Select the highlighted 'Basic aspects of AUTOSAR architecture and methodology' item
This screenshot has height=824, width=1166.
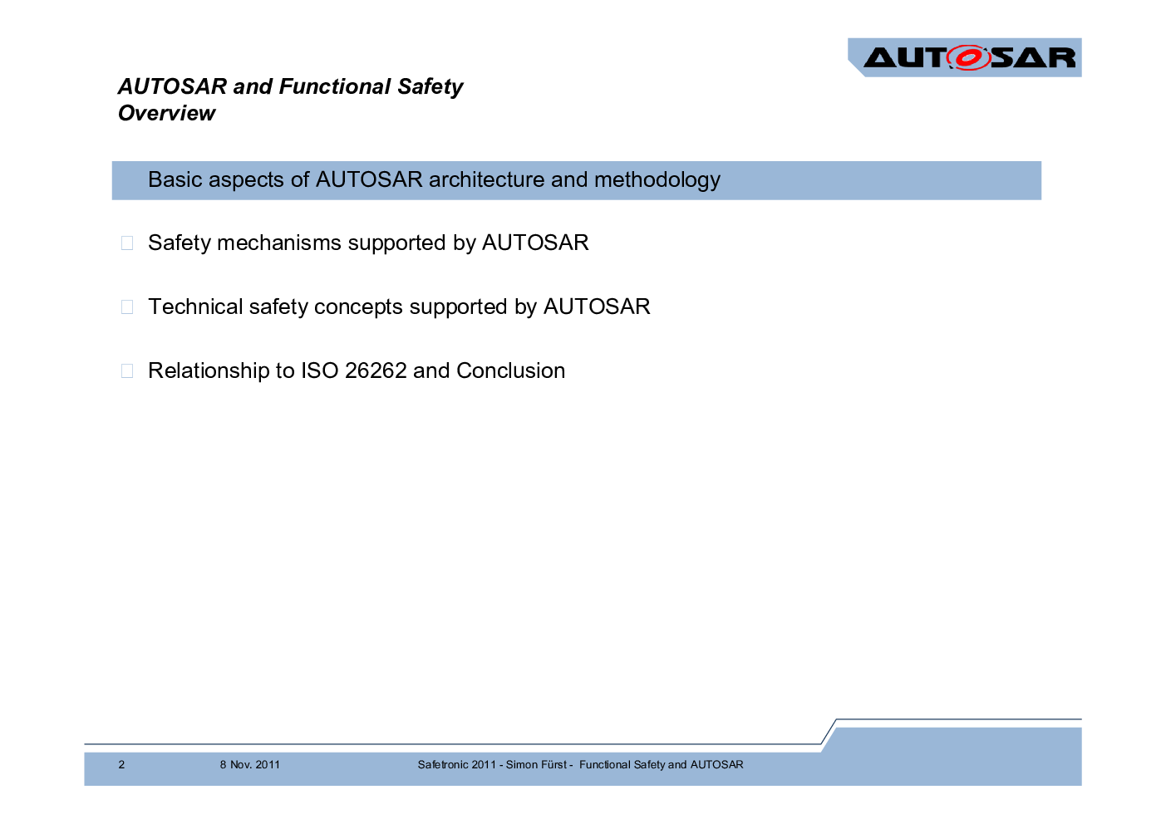click(x=577, y=180)
